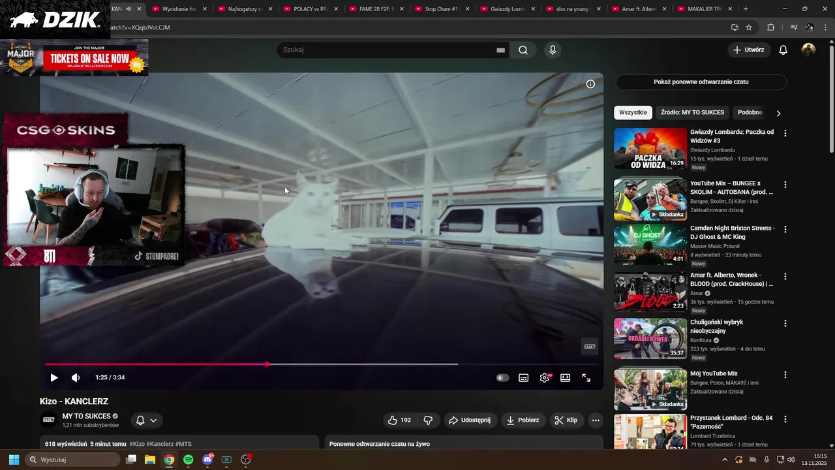Switch to the MAKALIER browser tab

click(706, 9)
